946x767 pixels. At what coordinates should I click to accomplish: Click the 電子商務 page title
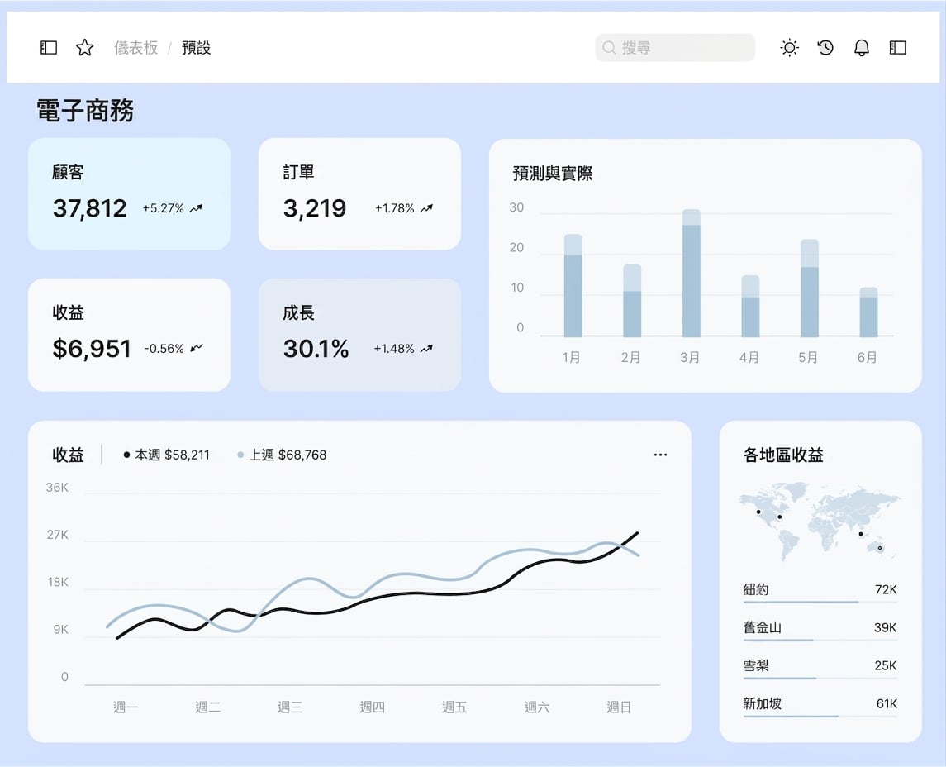click(85, 111)
